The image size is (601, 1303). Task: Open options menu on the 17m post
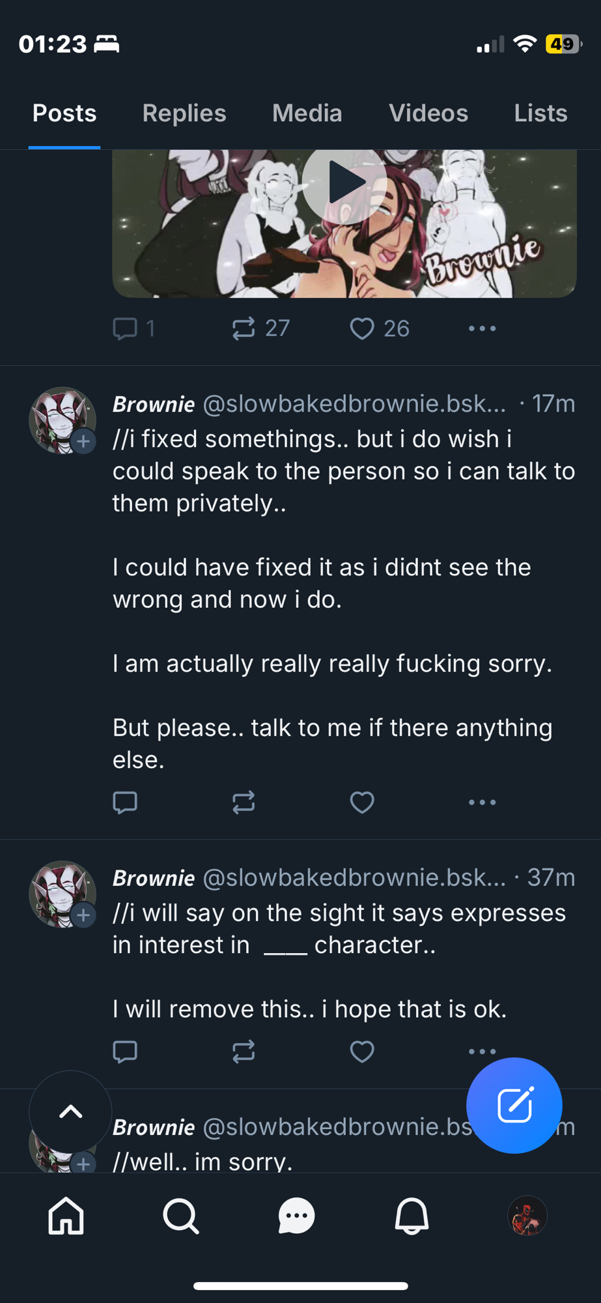point(482,802)
